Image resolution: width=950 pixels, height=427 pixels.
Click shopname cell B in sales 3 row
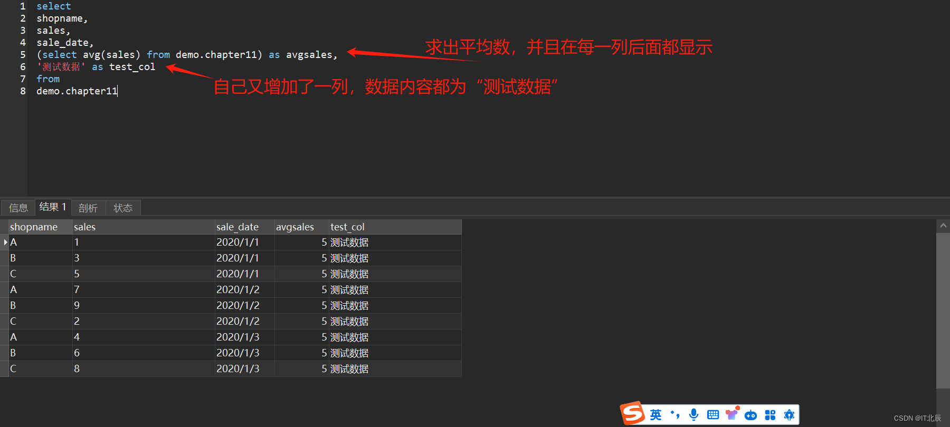coord(41,258)
